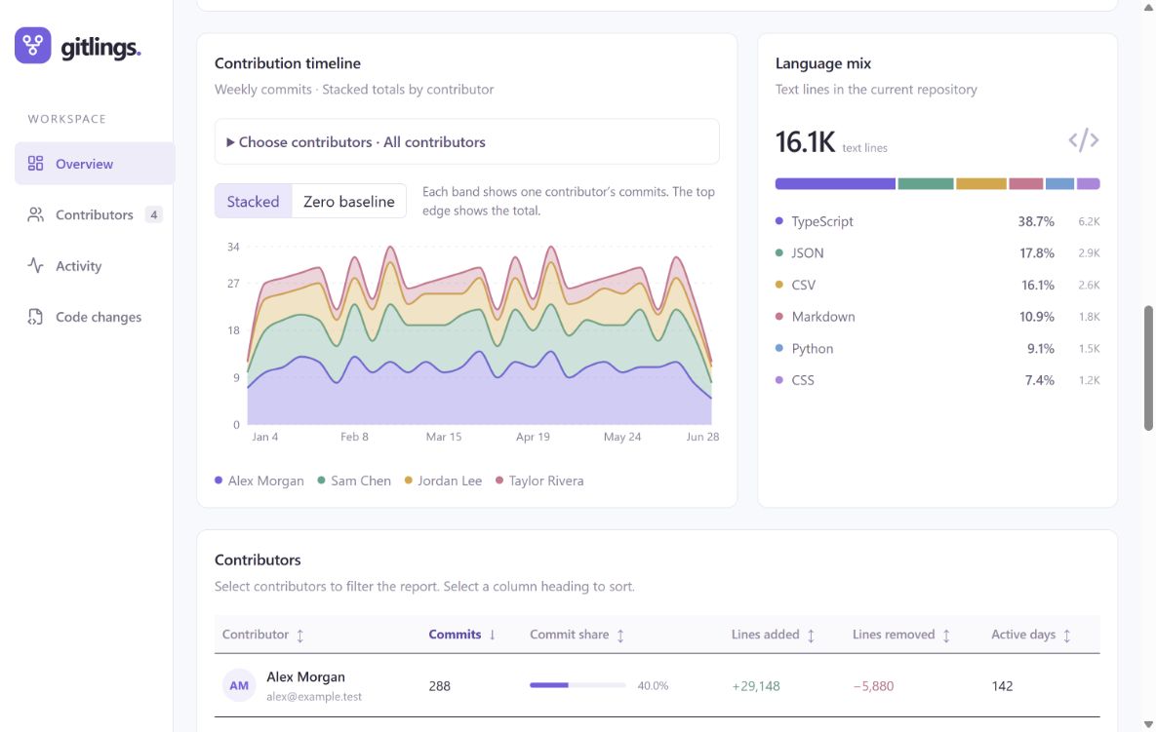1156x732 pixels.
Task: Click the 40.0% commit share value
Action: tap(653, 685)
